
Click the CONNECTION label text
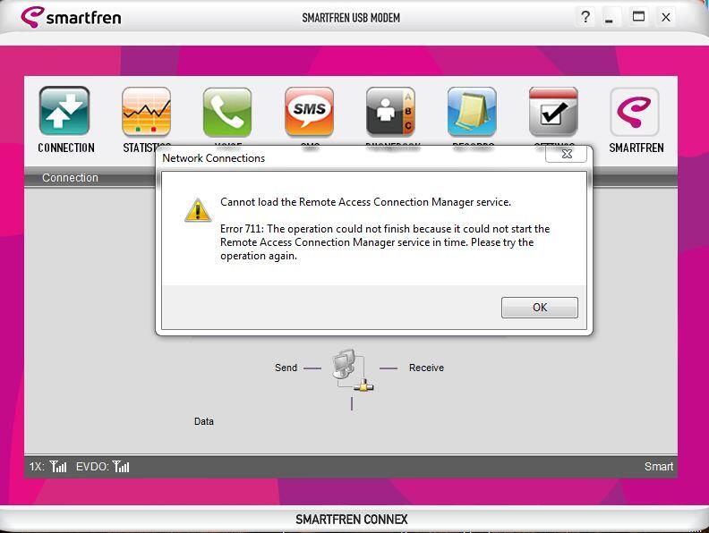pos(66,148)
